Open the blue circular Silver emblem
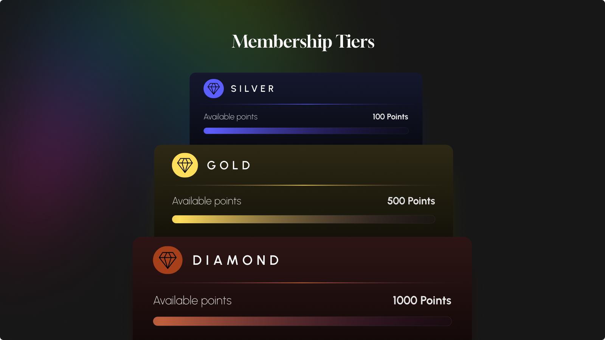The height and width of the screenshot is (340, 605). tap(214, 88)
